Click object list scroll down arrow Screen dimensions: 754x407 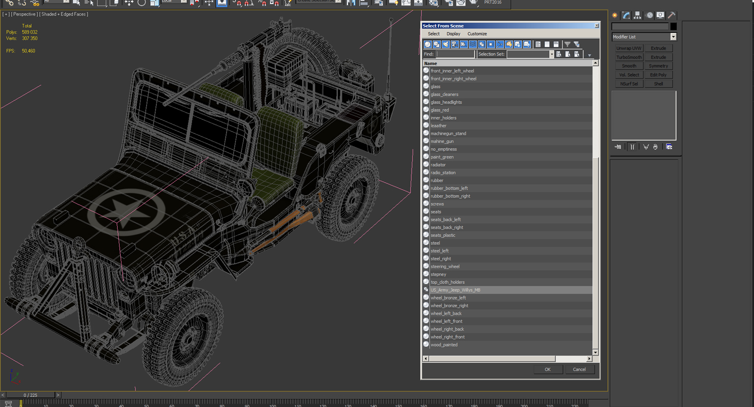(x=595, y=352)
